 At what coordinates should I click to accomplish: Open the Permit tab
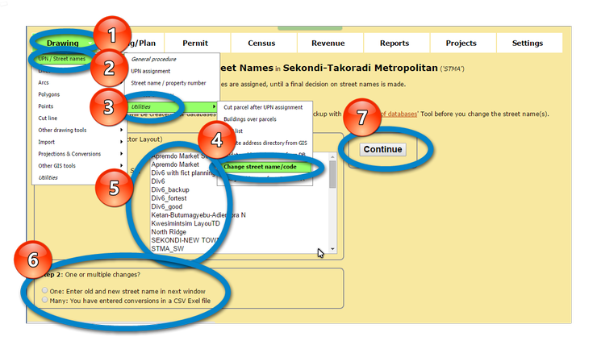pos(195,43)
